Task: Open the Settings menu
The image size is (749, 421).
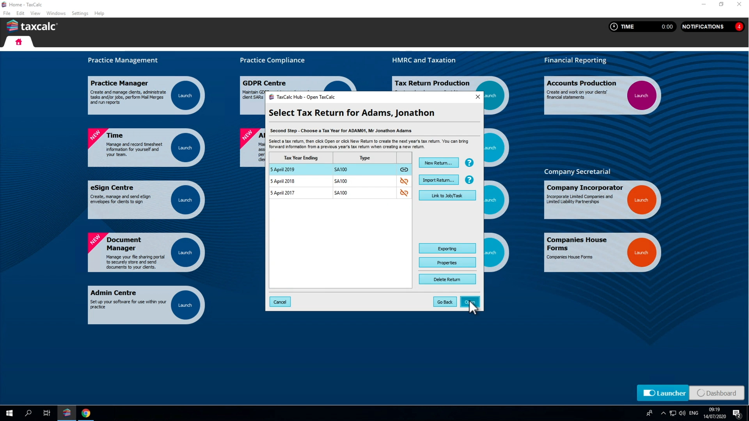Action: 80,13
